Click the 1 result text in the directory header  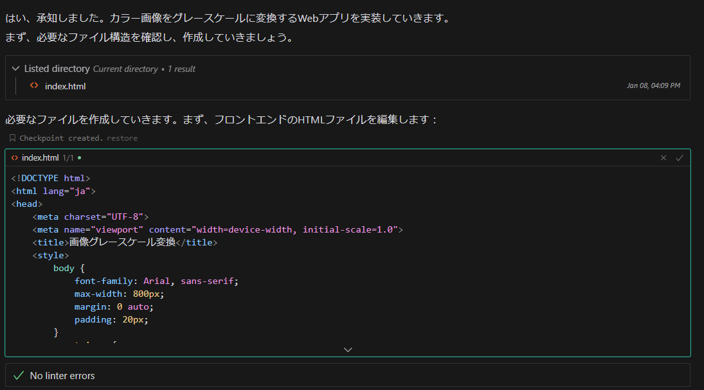tap(181, 69)
